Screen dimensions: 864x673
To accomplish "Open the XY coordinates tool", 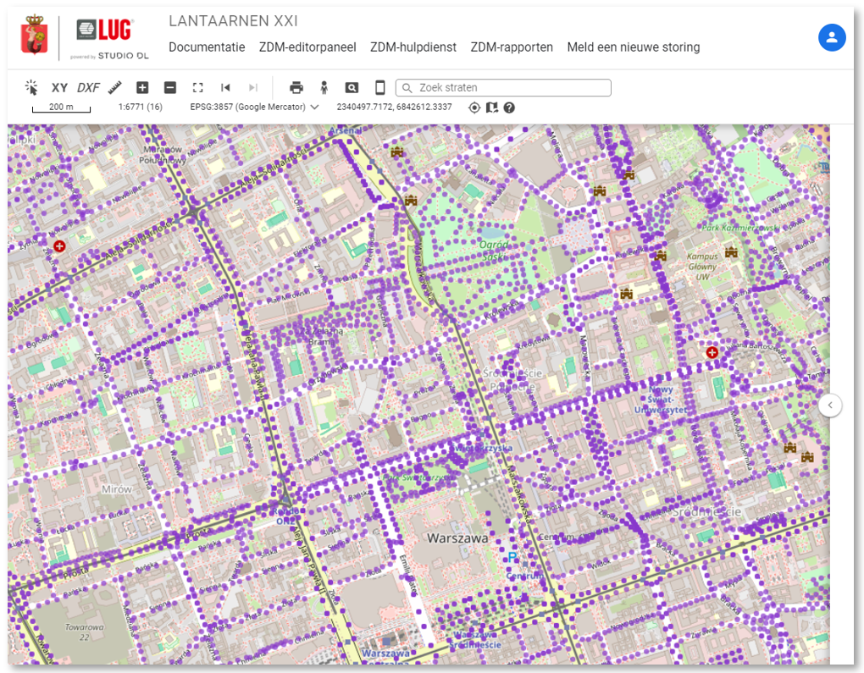I will pyautogui.click(x=59, y=87).
